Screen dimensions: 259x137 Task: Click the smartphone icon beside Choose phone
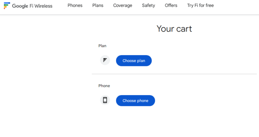105,100
